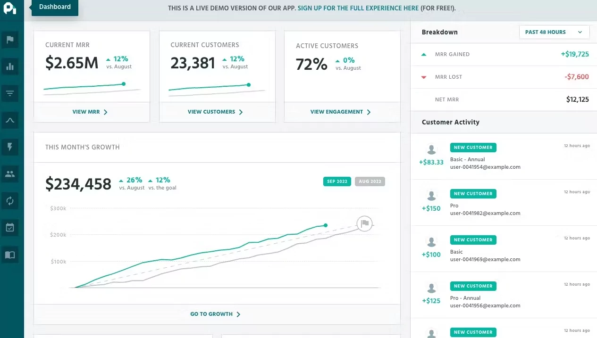Click the lightning bolt sidebar icon
Viewport: 597px width, 338px height.
(x=10, y=147)
